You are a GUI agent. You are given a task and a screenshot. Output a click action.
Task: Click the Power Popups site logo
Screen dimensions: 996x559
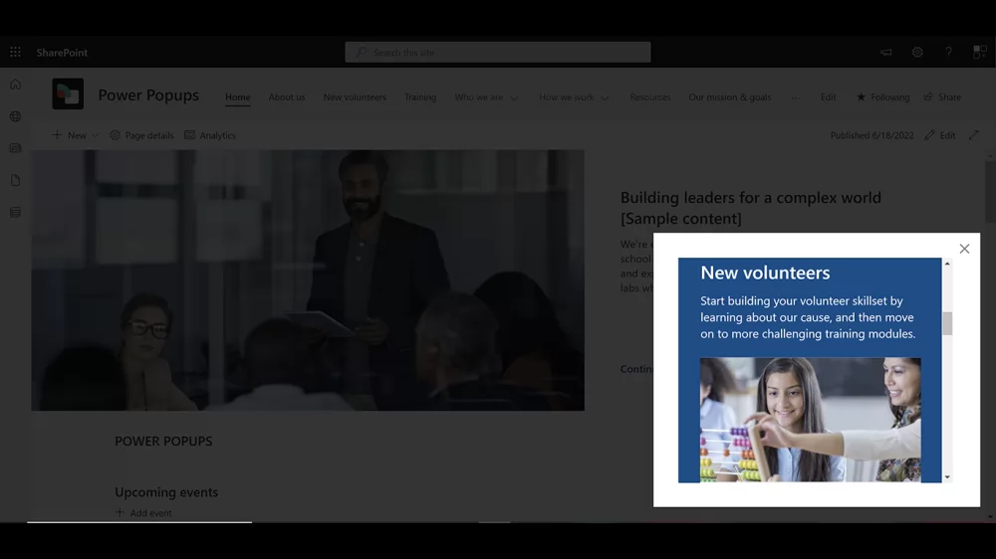coord(68,93)
